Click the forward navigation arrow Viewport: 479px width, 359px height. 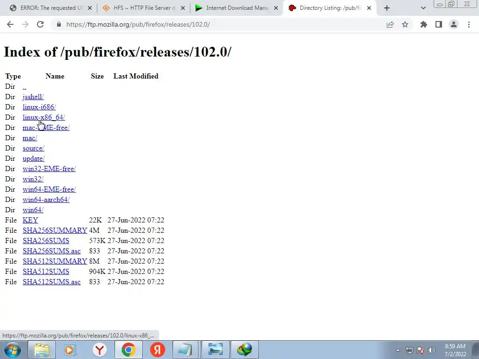[25, 24]
